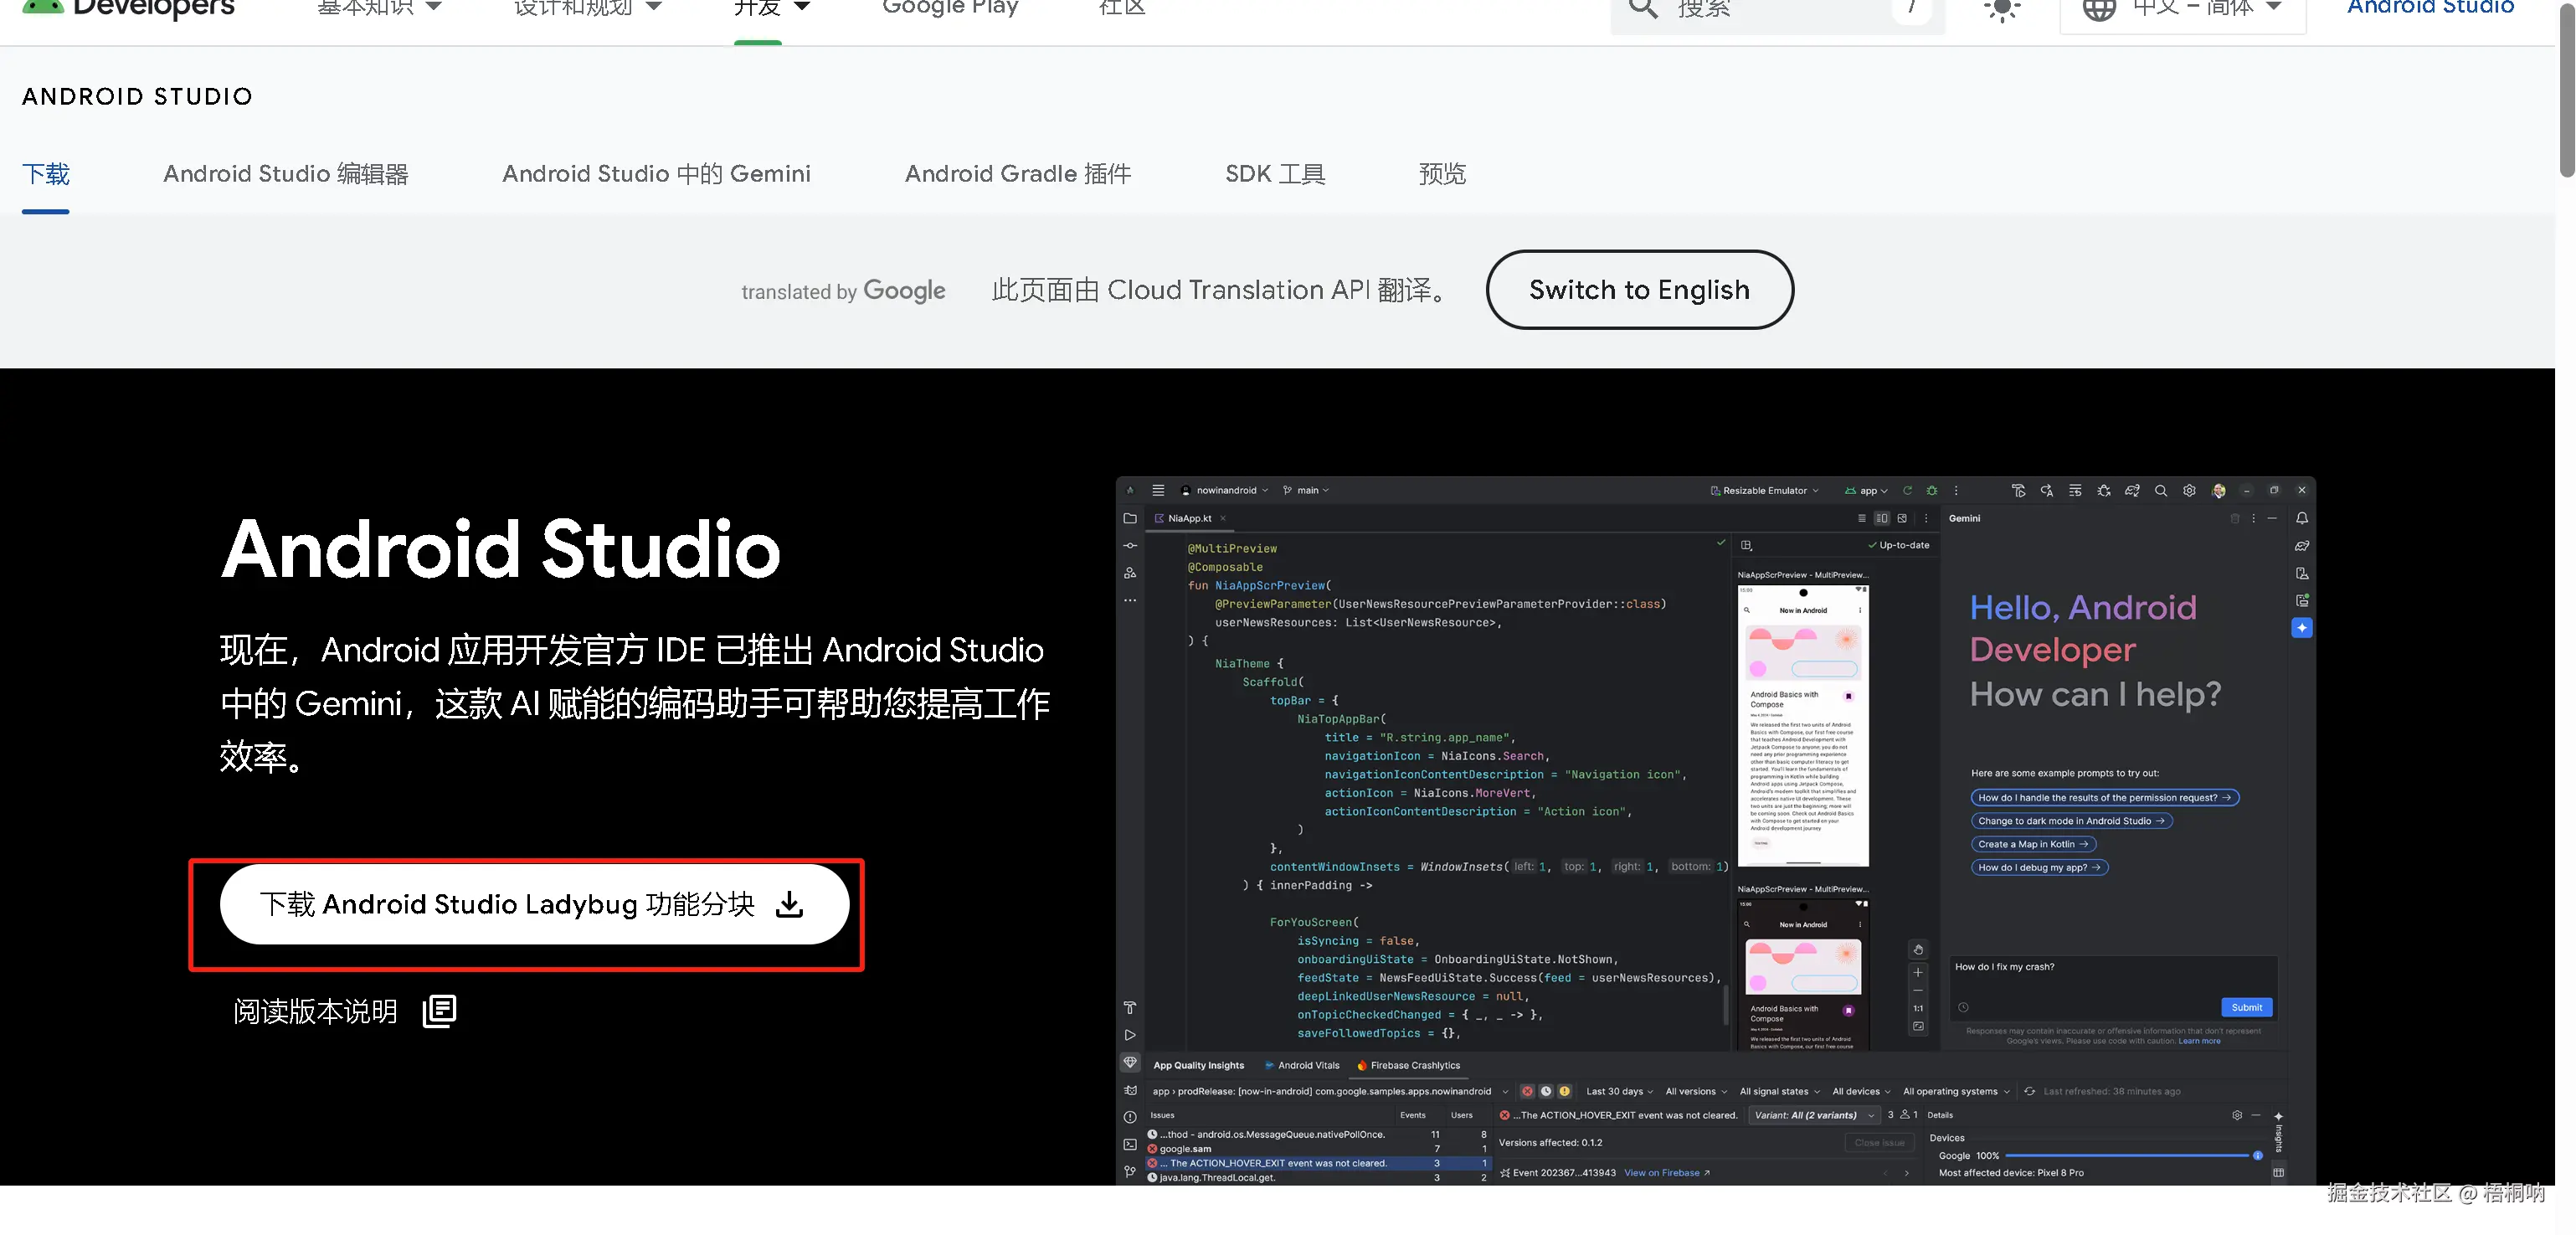Click the 1:1 actual size preview control
The height and width of the screenshot is (1235, 2576).
1918,1008
